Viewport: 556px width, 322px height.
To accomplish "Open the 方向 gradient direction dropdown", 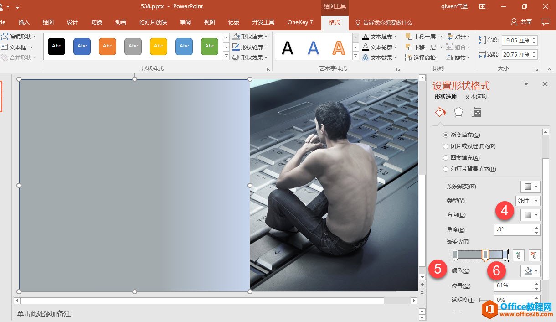I will coord(530,215).
